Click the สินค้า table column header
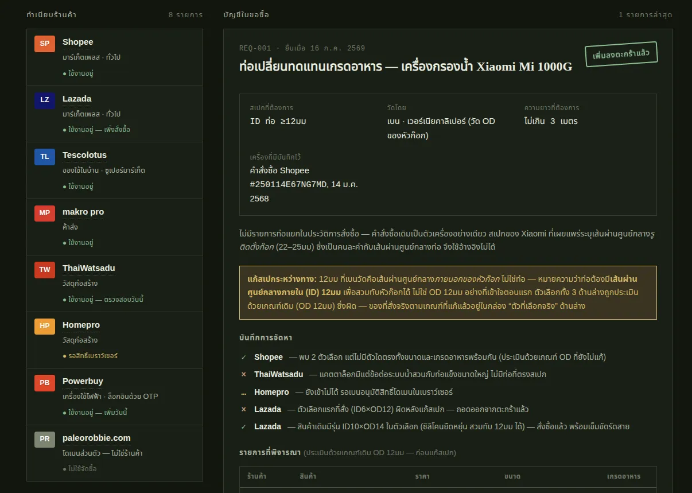Screen dimensions: 692x493 tap(308, 476)
